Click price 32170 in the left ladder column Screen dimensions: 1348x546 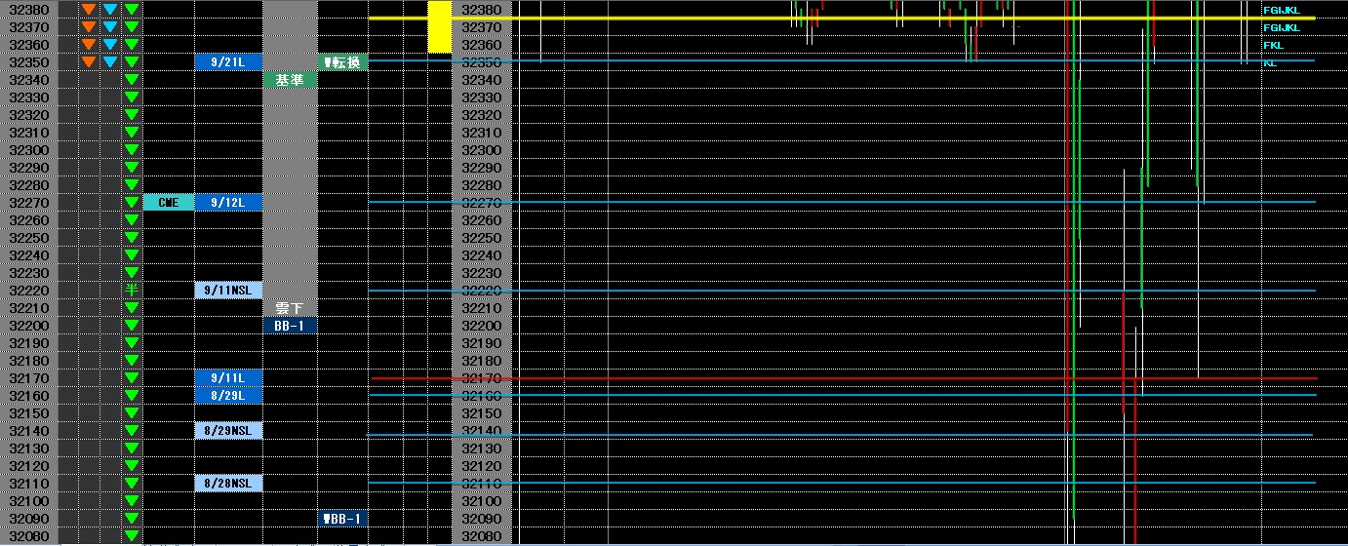coord(28,378)
